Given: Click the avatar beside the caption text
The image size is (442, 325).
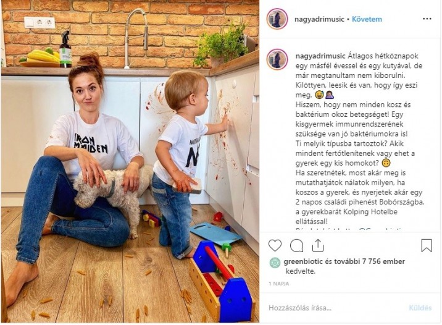Looking at the screenshot, I should (x=277, y=59).
